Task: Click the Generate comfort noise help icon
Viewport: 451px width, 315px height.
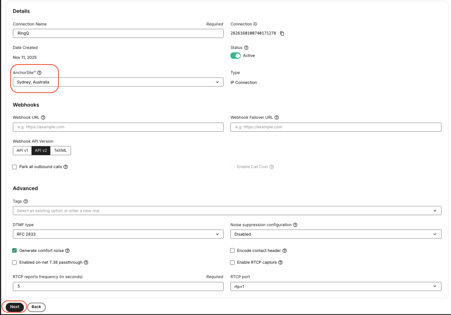Action: coord(68,250)
